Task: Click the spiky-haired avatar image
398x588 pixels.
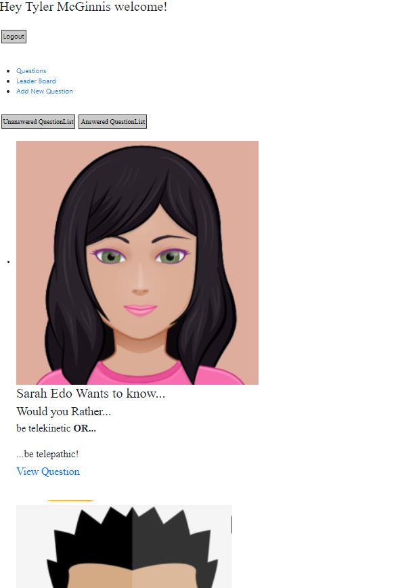Action: (x=124, y=547)
